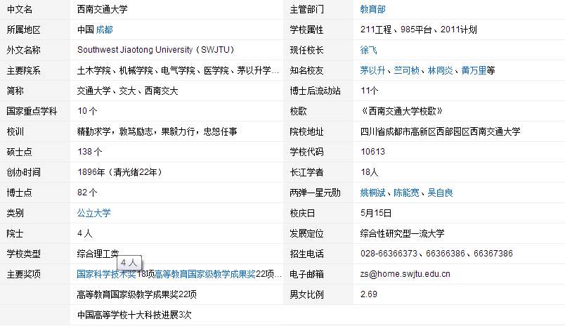The width and height of the screenshot is (565, 326).
Task: Click the 138 个 master's programs value
Action: (x=90, y=152)
